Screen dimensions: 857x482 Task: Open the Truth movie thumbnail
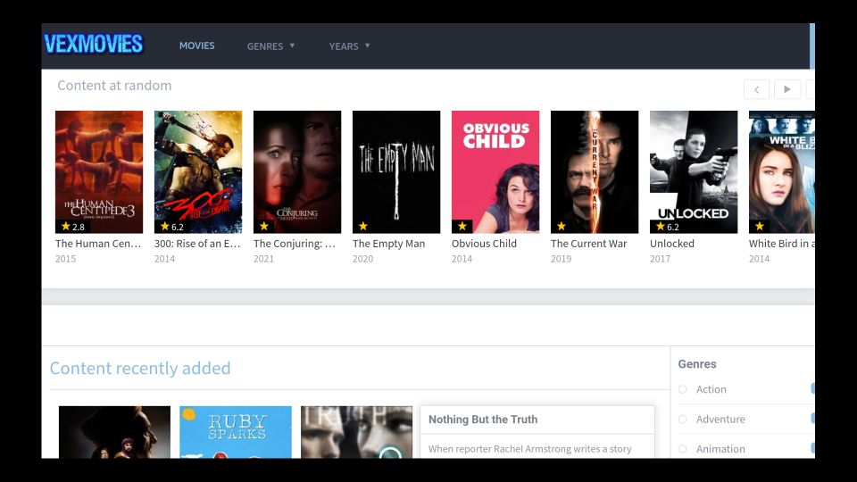click(356, 432)
